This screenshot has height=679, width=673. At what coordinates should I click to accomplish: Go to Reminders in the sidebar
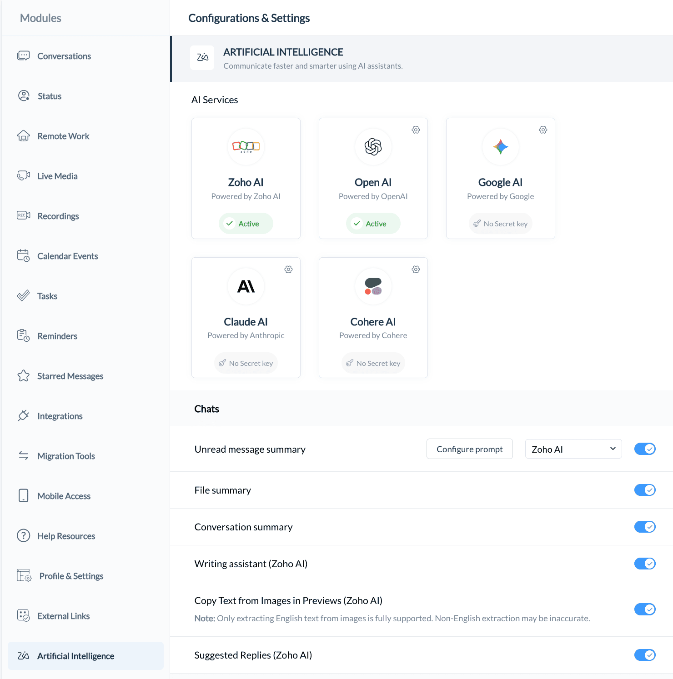[85, 336]
